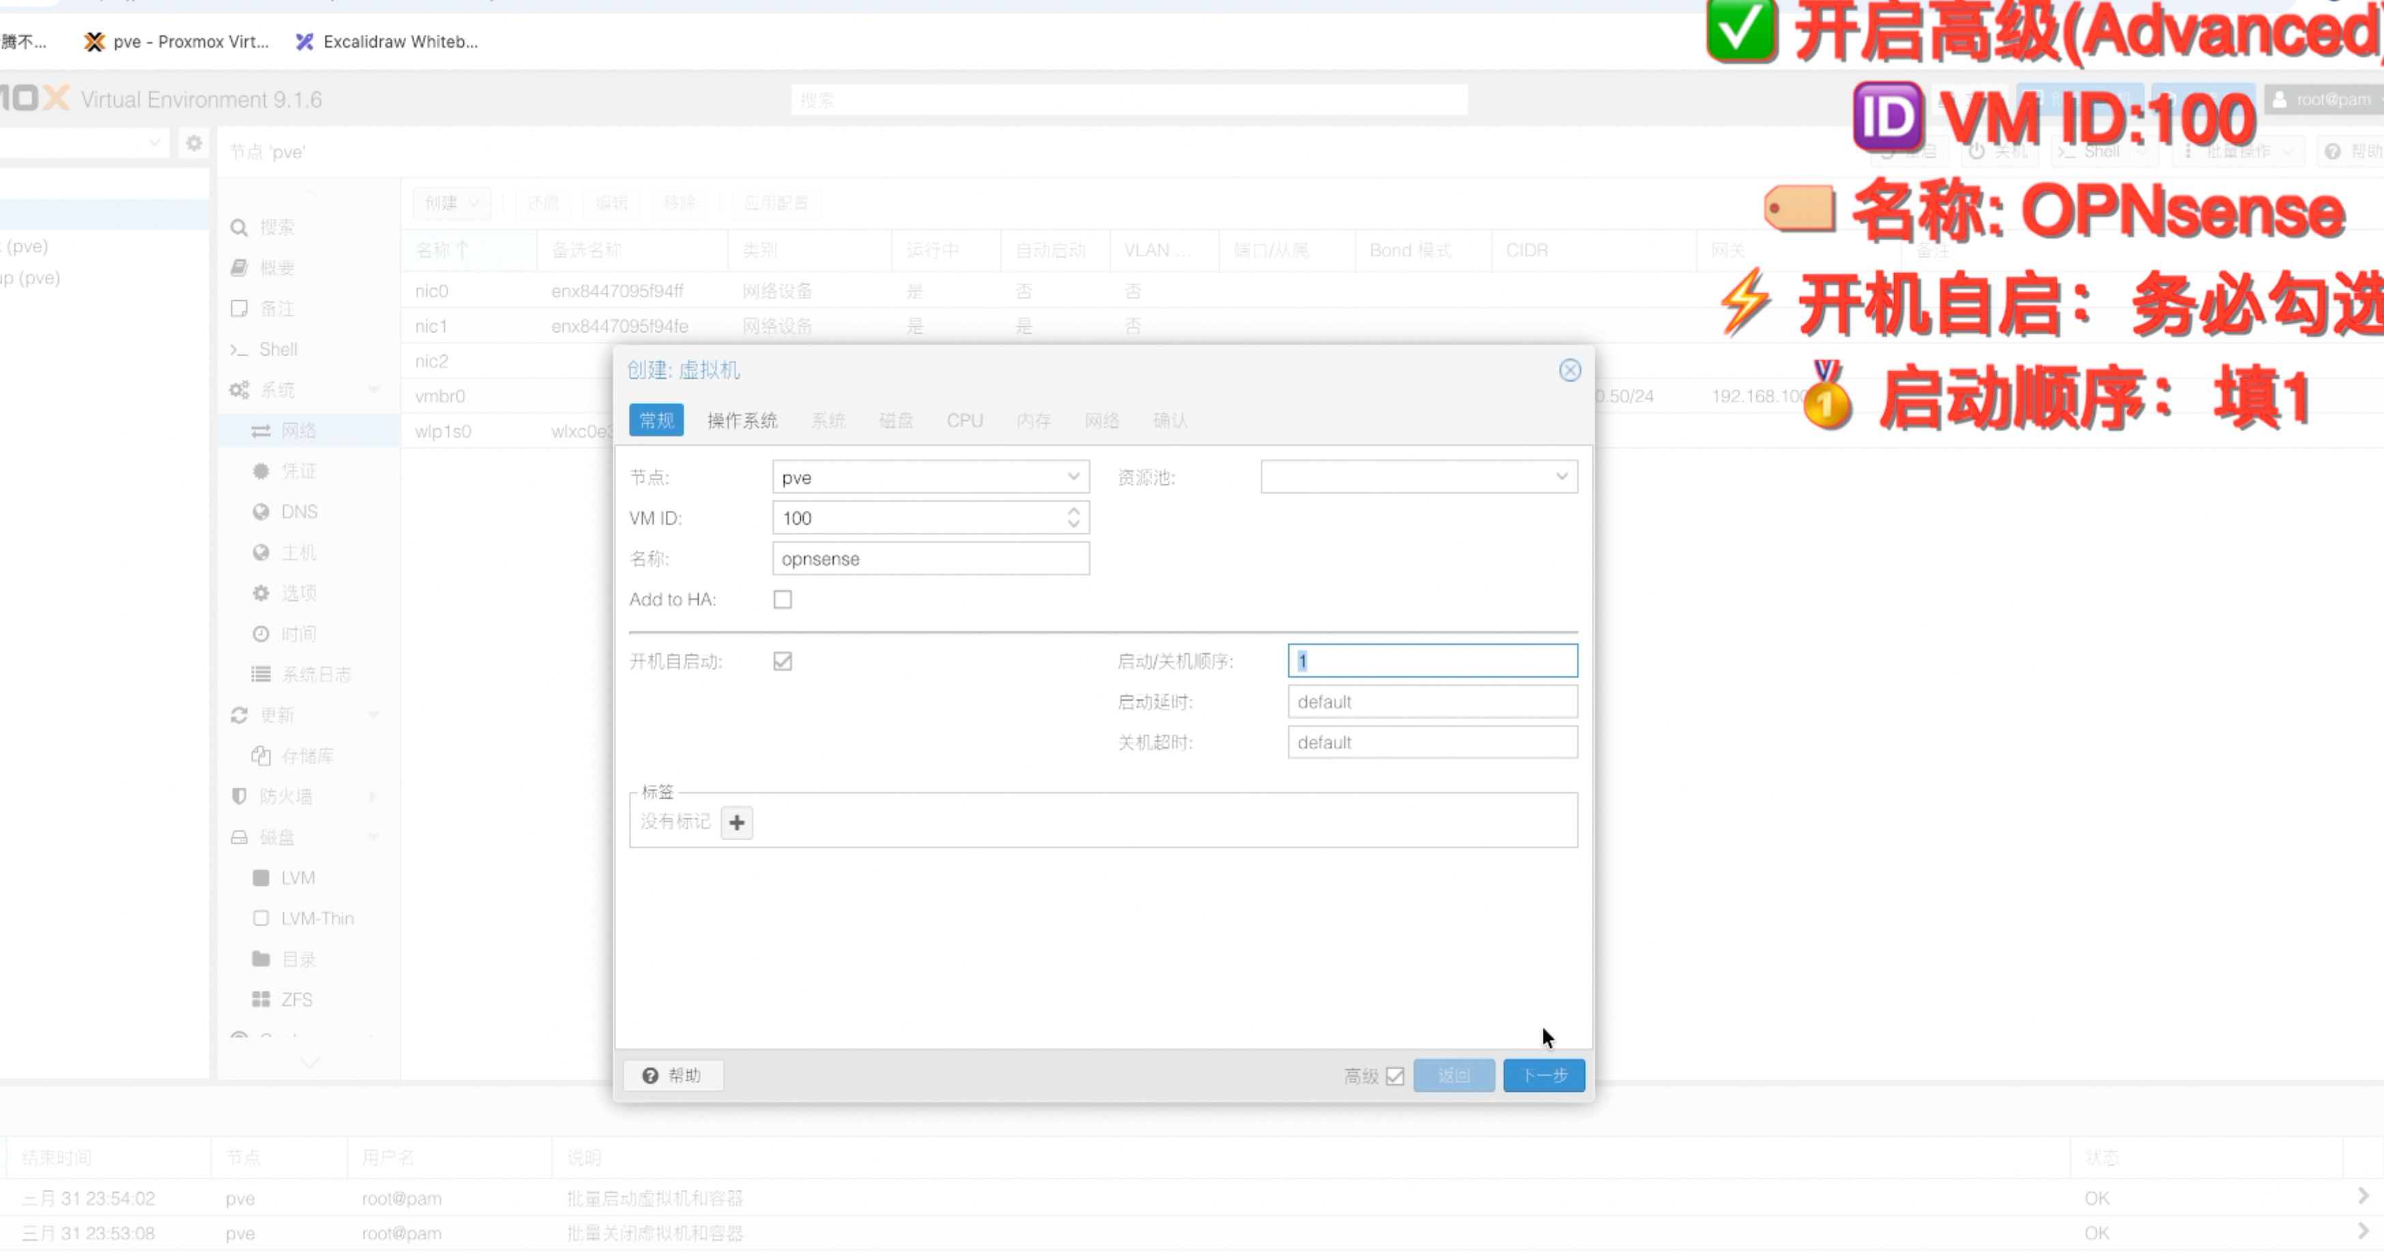Open the ZFS item under disks

(297, 1000)
